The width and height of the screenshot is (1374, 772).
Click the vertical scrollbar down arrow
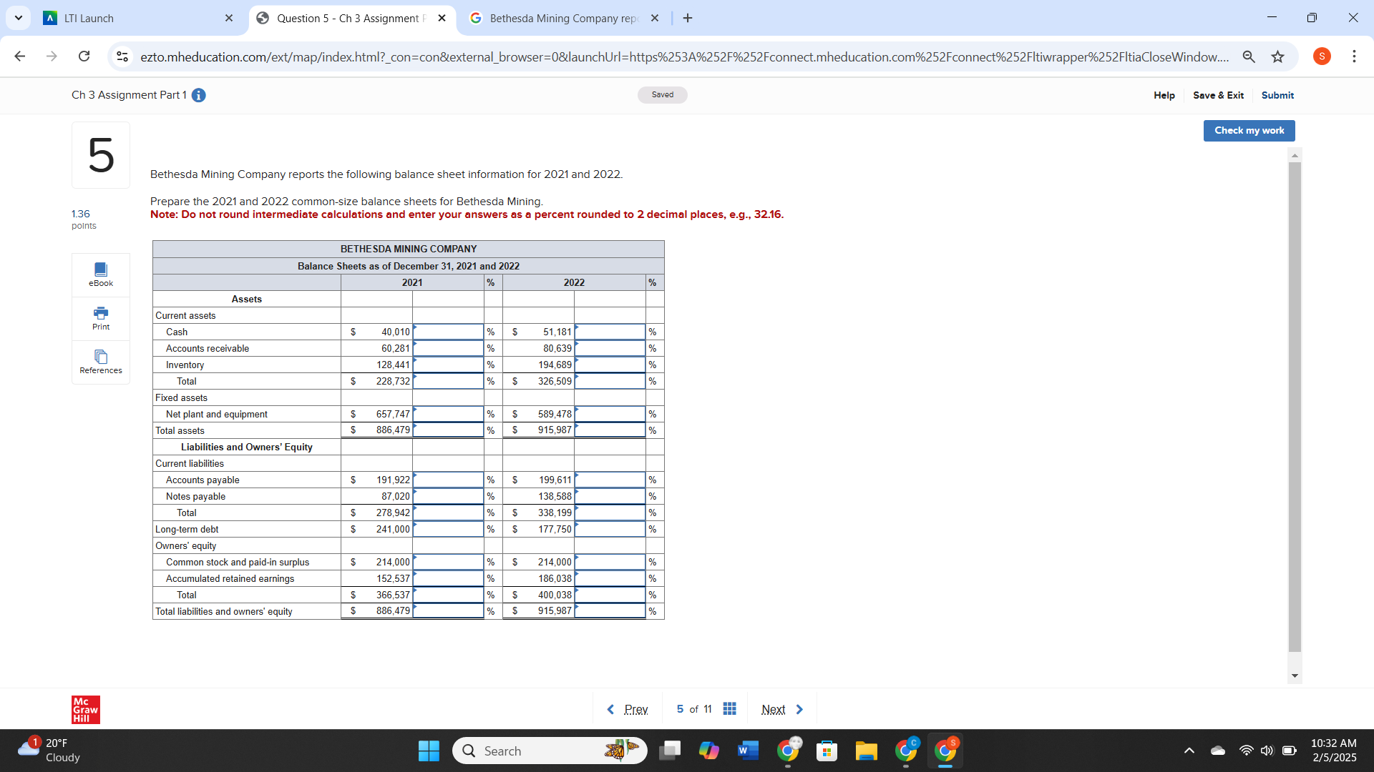point(1294,675)
